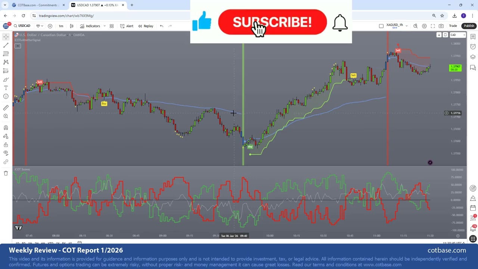
Task: Open indicator templates grid
Action: pos(111,26)
